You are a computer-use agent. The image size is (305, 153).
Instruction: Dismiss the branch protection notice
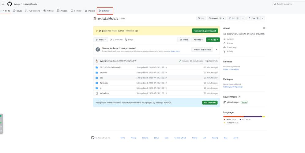click(216, 50)
